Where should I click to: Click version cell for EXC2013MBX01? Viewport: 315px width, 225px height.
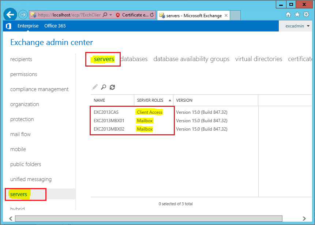[202, 121]
